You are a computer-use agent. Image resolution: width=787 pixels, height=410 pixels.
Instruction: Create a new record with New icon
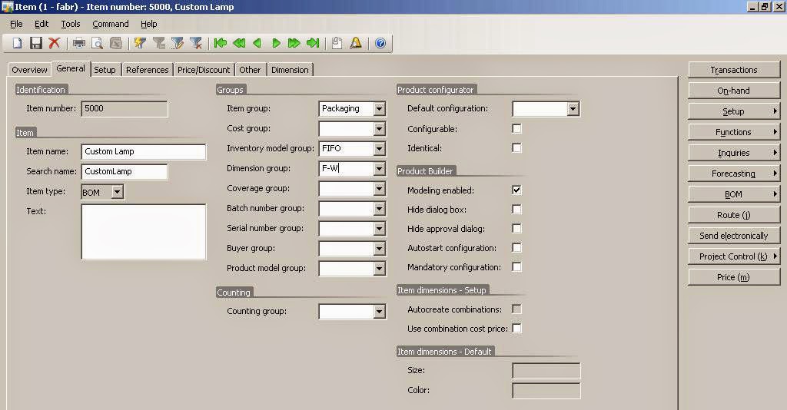click(x=18, y=43)
